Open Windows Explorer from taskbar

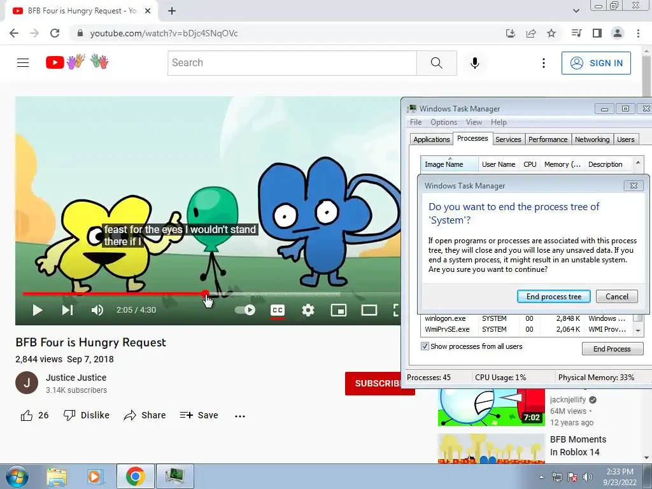(x=57, y=477)
